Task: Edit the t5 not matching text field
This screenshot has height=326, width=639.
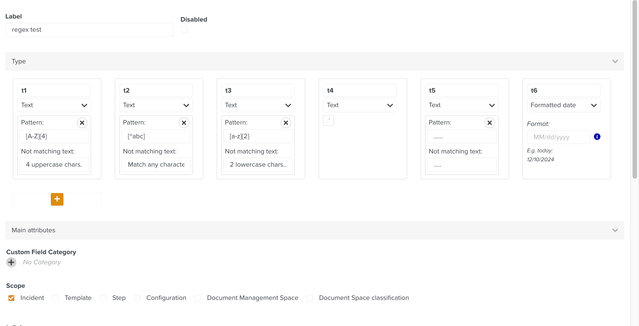Action: pos(462,165)
